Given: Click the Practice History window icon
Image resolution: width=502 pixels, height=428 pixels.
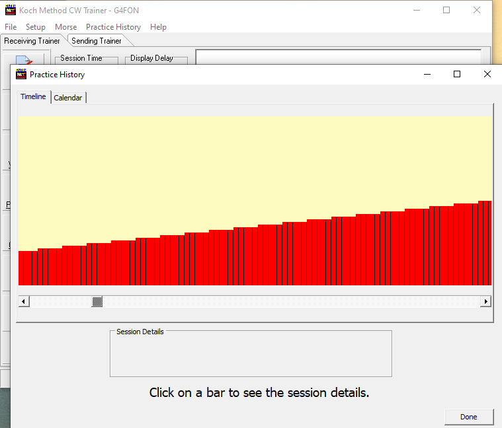Looking at the screenshot, I should tap(21, 74).
